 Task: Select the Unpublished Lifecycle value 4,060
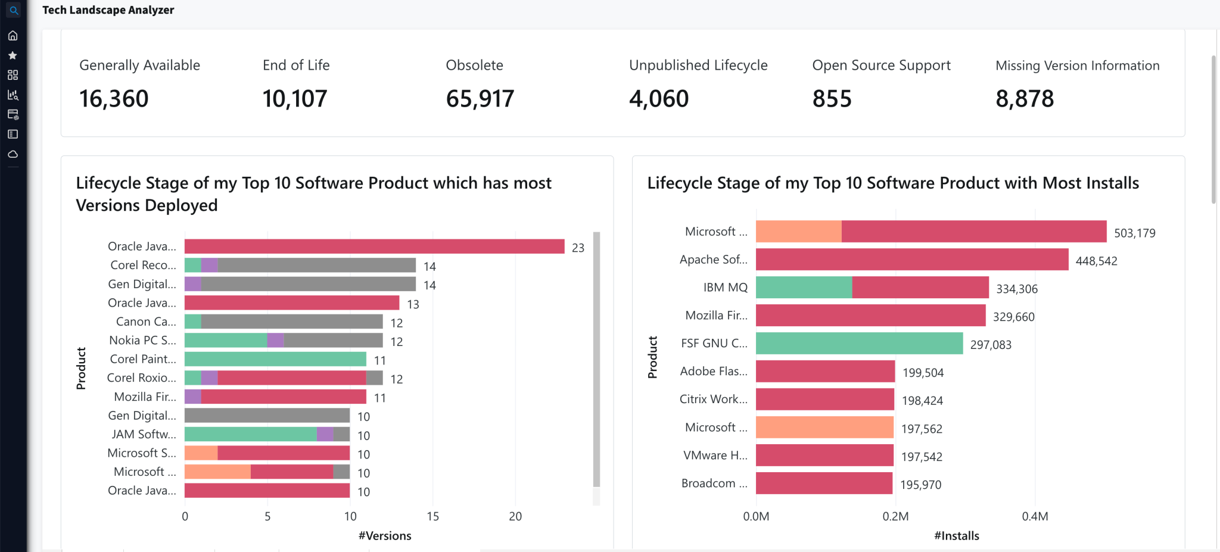659,99
